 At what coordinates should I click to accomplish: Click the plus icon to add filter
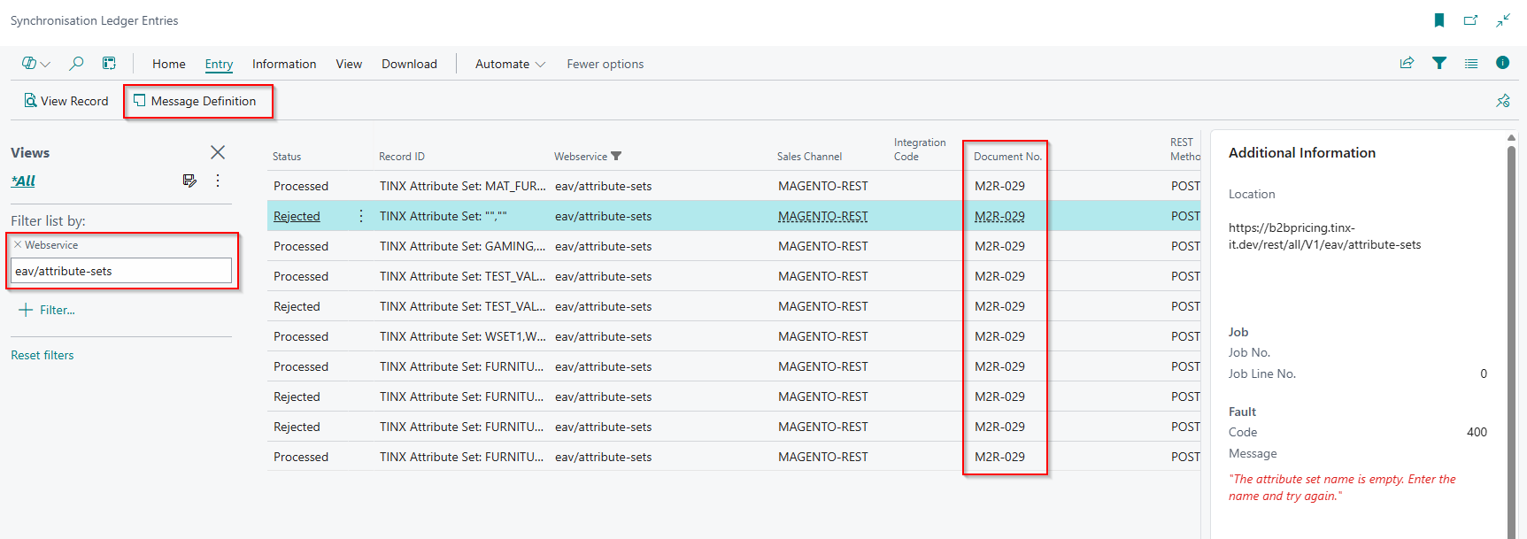pyautogui.click(x=26, y=310)
